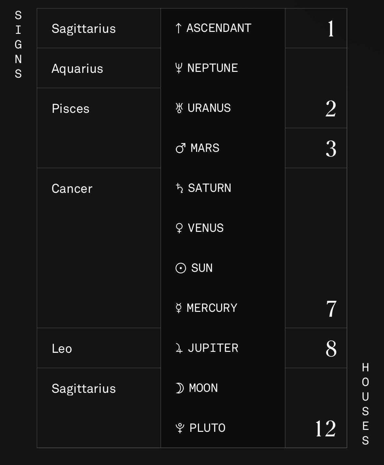
Task: Click the Mars symbol icon
Action: coord(180,148)
